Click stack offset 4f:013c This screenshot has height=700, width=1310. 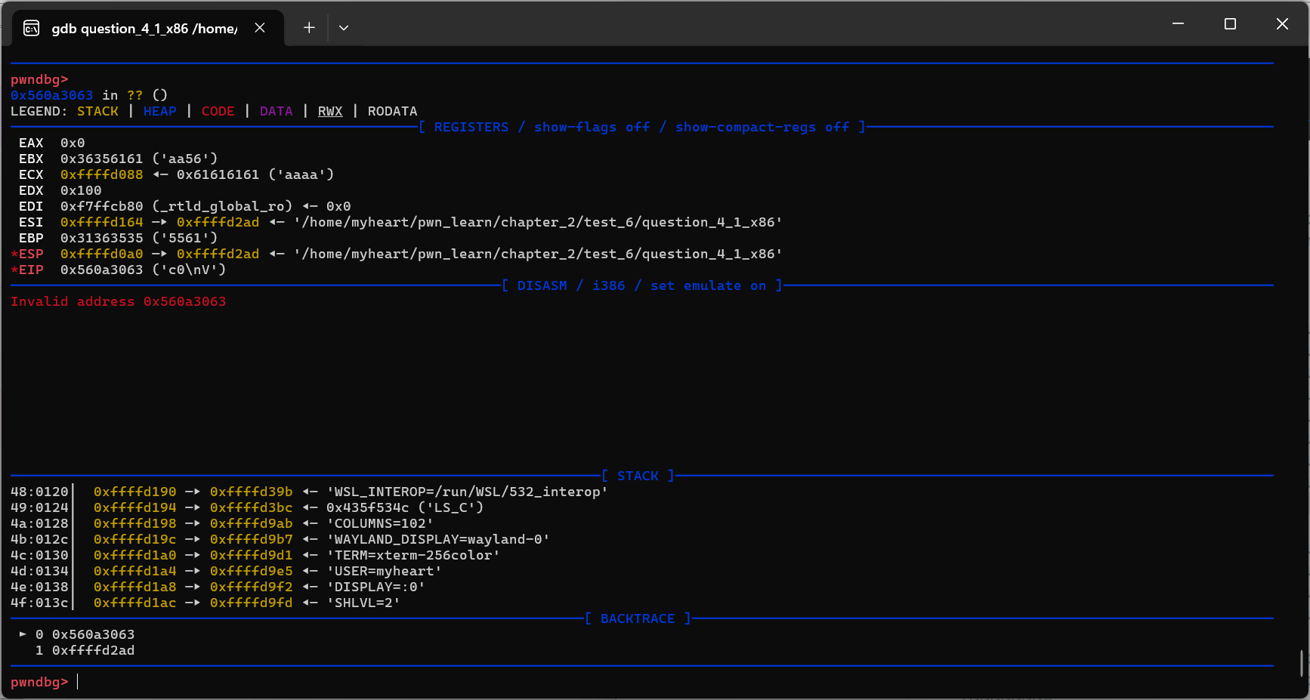(39, 603)
